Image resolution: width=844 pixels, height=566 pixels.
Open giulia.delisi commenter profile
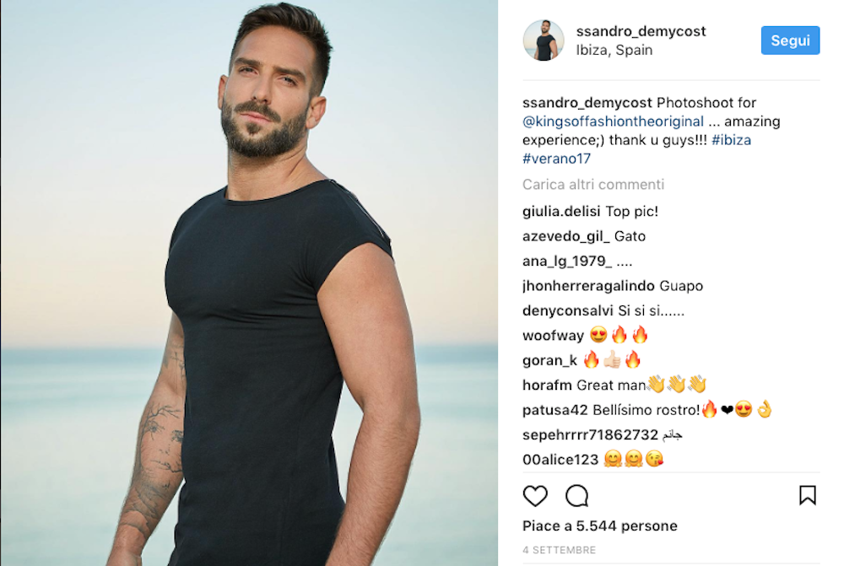coord(561,212)
